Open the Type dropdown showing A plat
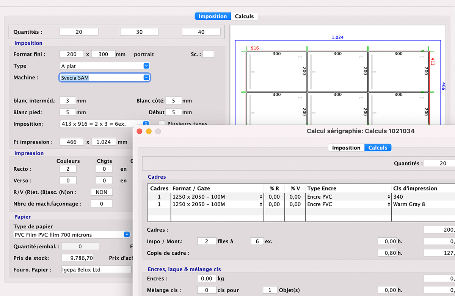Screen dimensions: 455x296 coord(146,66)
